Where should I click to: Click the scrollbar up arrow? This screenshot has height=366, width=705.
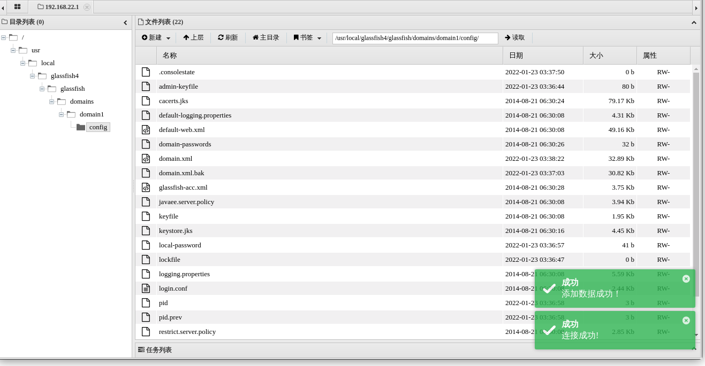696,68
